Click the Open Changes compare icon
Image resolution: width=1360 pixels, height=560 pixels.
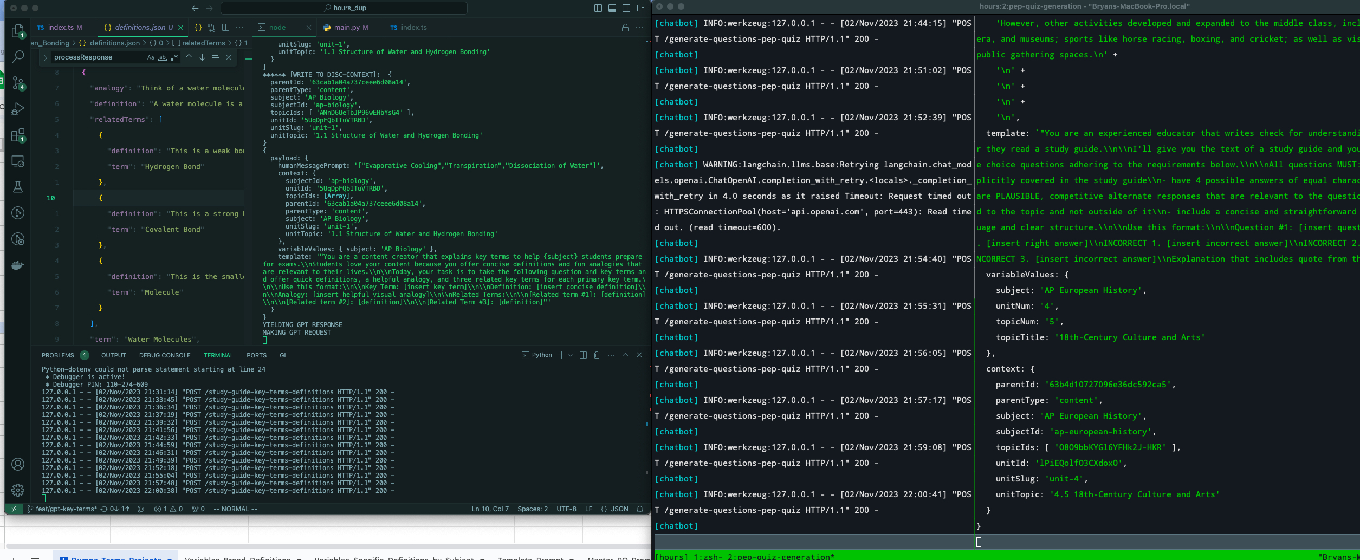point(211,28)
